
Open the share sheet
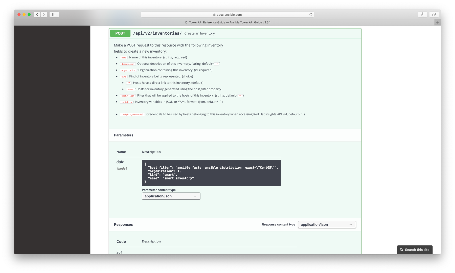(x=422, y=14)
